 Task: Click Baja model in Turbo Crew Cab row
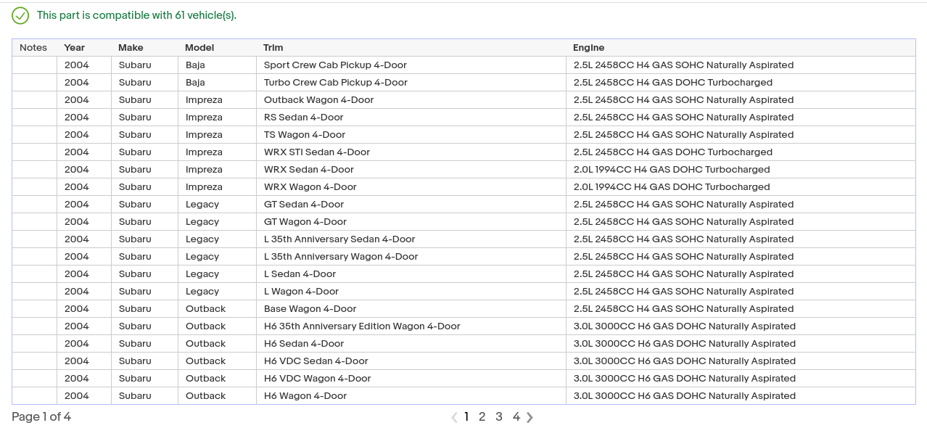coord(218,83)
